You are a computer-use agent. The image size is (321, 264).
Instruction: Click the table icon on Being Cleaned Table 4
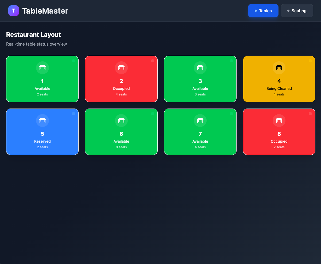279,67
